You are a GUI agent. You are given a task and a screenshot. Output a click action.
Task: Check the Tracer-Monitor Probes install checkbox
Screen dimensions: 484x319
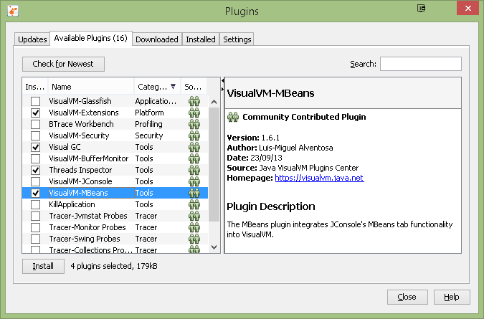[x=36, y=227]
